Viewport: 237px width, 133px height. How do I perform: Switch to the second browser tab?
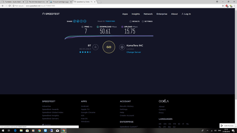pos(37,2)
